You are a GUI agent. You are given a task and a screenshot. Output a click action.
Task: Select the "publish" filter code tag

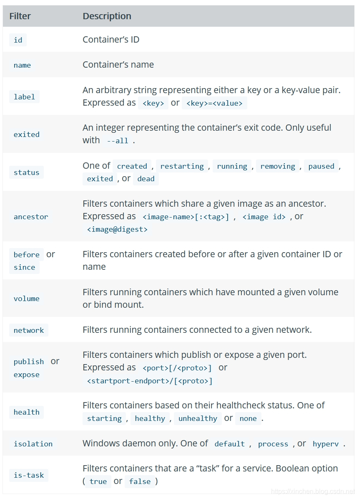click(29, 362)
